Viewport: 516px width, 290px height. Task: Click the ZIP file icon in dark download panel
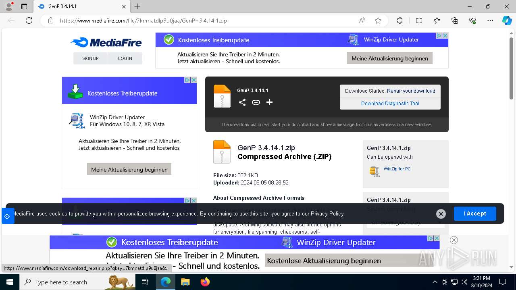coord(222,96)
